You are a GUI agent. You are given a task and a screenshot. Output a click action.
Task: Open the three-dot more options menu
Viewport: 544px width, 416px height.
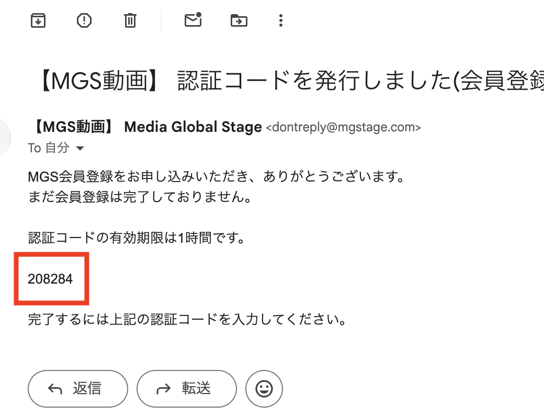pos(281,20)
